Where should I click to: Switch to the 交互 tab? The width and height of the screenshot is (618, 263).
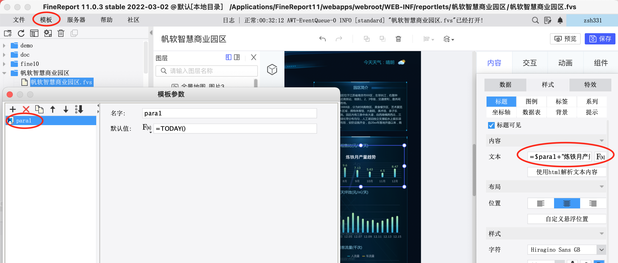point(530,63)
